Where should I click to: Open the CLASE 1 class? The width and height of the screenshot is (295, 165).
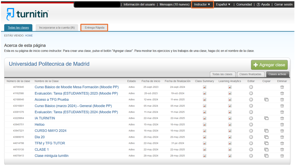(x=42, y=150)
